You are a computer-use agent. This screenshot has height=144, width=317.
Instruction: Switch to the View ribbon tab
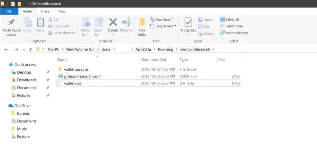(62, 11)
